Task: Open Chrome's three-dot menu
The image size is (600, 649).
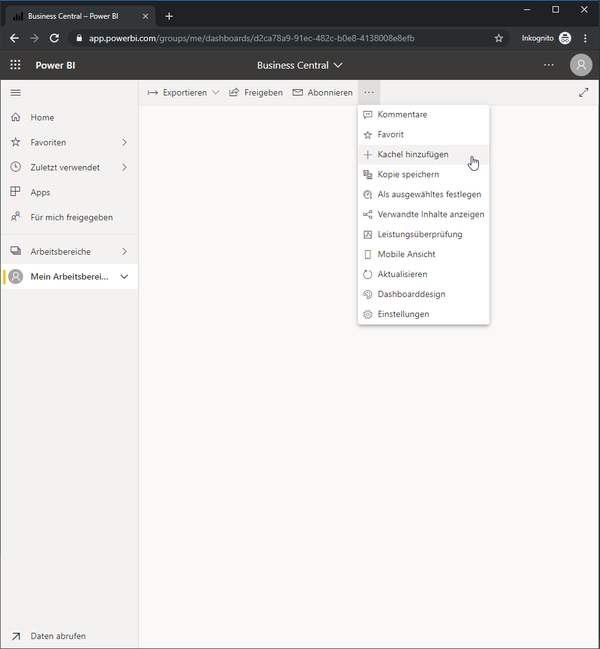Action: click(585, 38)
